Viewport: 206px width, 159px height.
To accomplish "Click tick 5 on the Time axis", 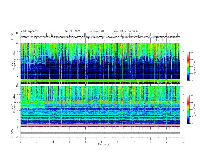I will tap(102, 142).
